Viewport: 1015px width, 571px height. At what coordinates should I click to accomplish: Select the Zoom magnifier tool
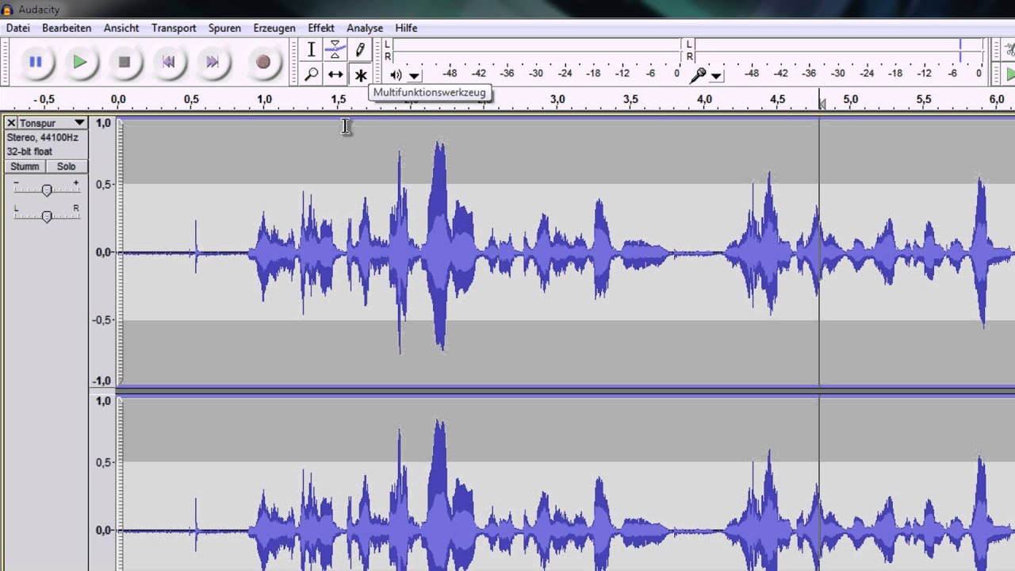[312, 75]
